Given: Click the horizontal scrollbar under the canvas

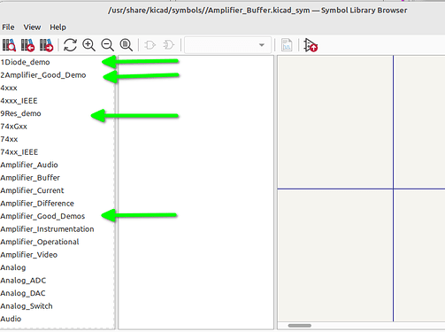Looking at the screenshot, I should click(300, 326).
